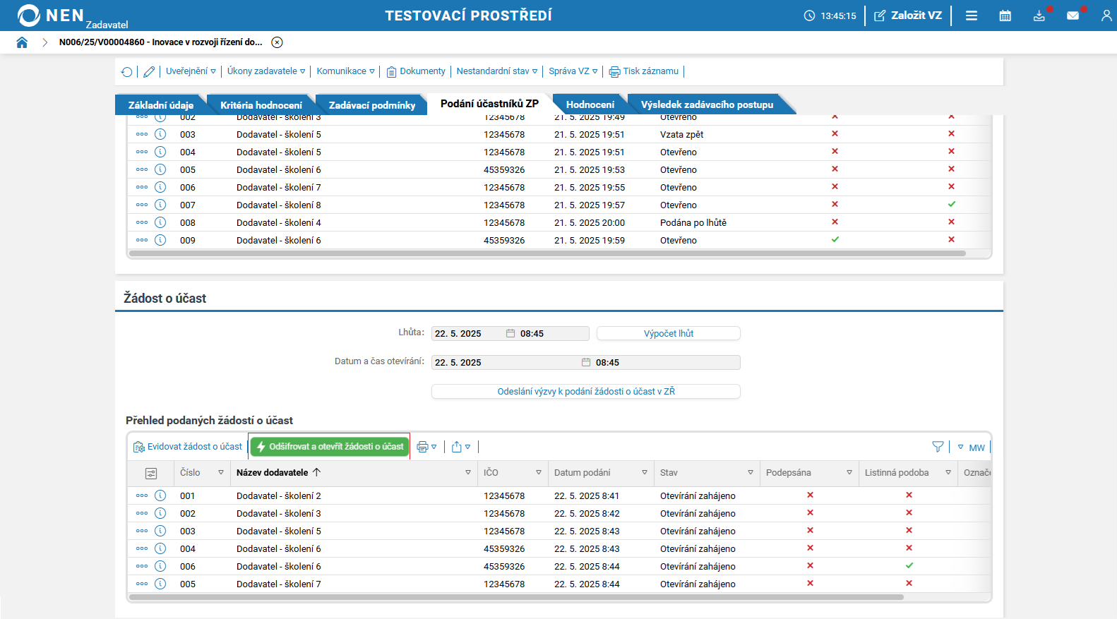
Task: Open table column settings icon
Action: click(150, 473)
